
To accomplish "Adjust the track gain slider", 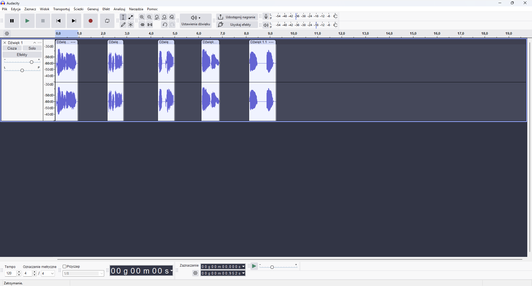I will click(x=31, y=62).
